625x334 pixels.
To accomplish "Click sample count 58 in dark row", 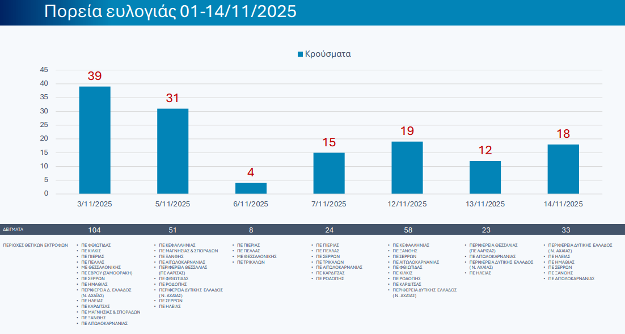I will click(407, 230).
